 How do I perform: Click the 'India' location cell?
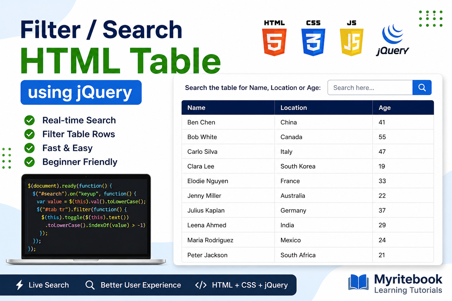(323, 225)
